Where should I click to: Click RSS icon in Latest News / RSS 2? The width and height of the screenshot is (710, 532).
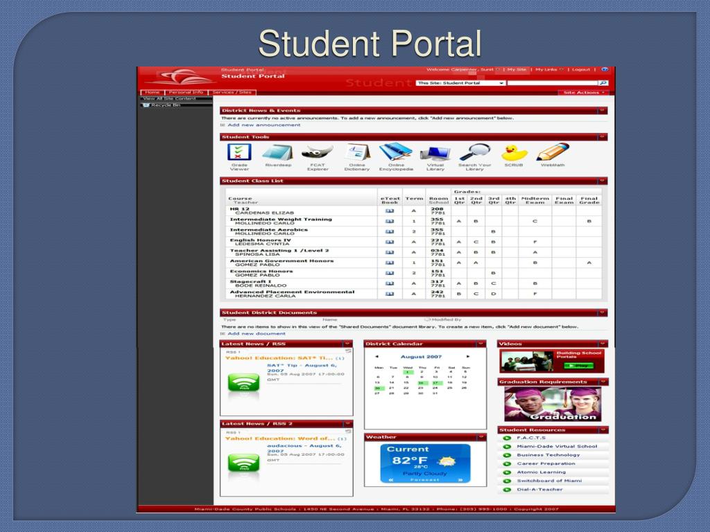[x=243, y=463]
